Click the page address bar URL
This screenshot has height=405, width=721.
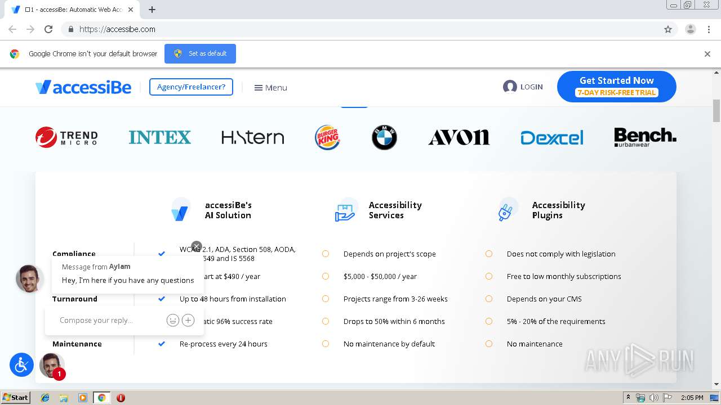pos(117,29)
